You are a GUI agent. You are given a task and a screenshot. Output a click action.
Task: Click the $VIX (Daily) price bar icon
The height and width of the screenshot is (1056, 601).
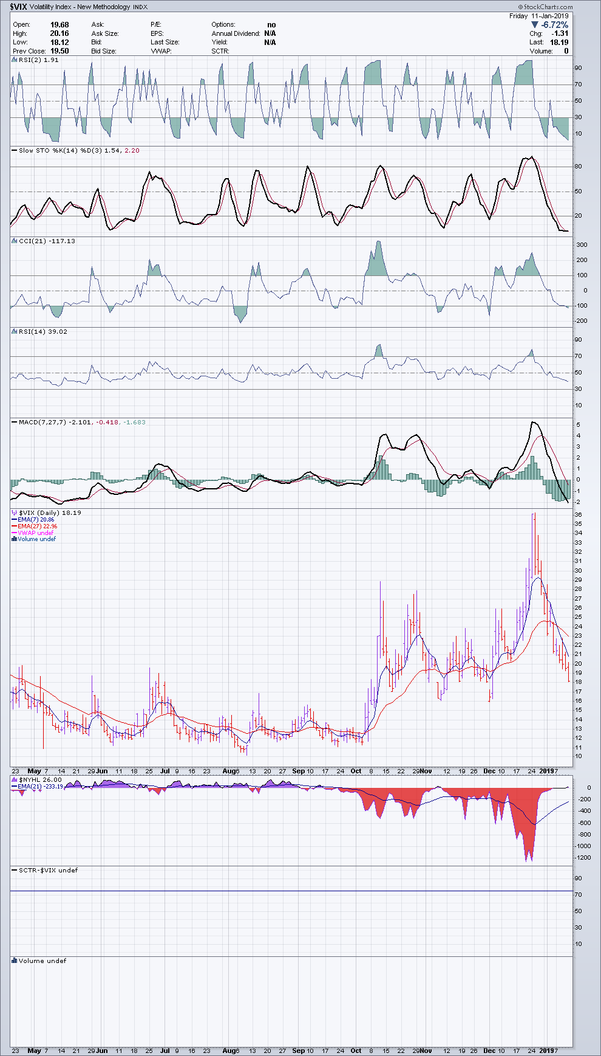click(x=15, y=513)
